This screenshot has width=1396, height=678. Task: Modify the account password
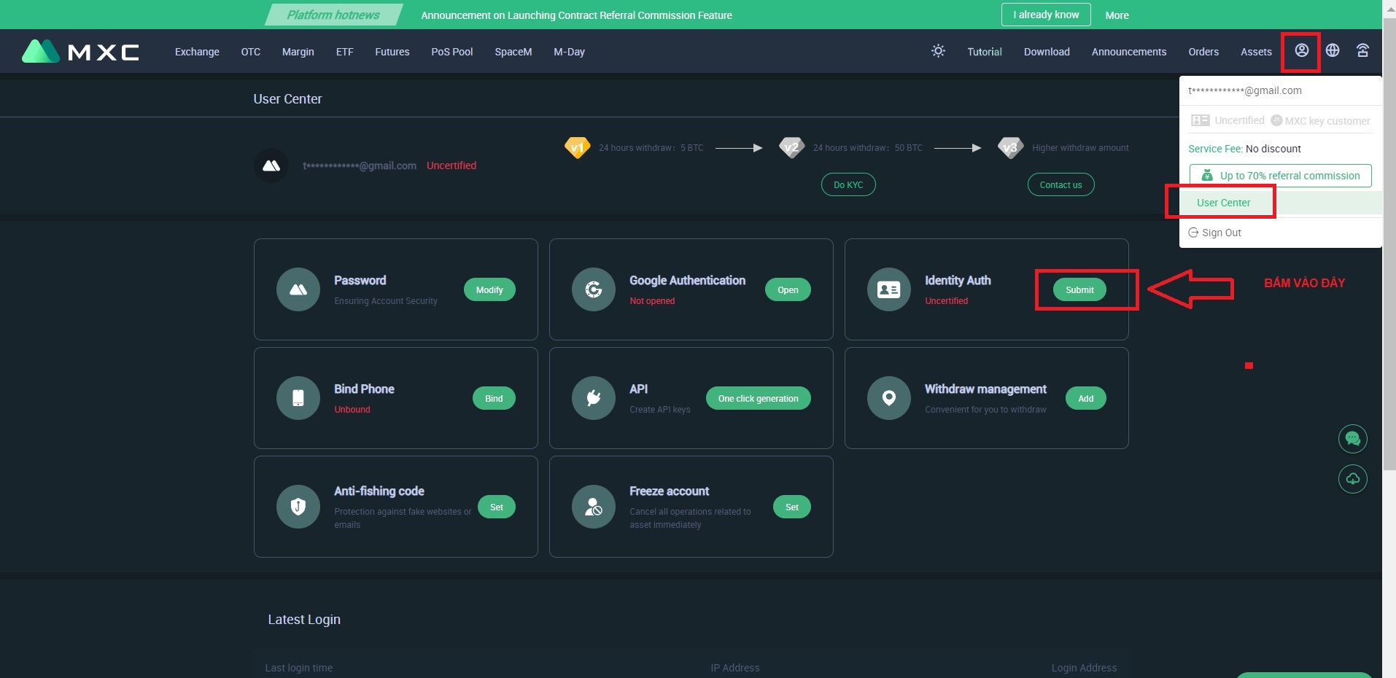coord(489,289)
